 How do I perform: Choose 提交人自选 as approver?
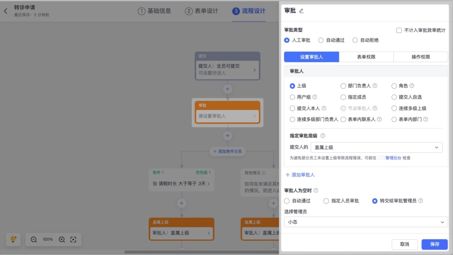point(394,97)
